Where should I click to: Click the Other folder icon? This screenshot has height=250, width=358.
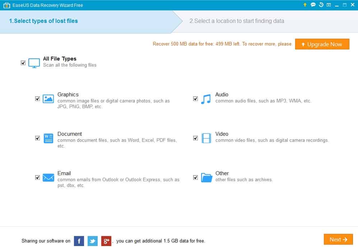pos(206,178)
